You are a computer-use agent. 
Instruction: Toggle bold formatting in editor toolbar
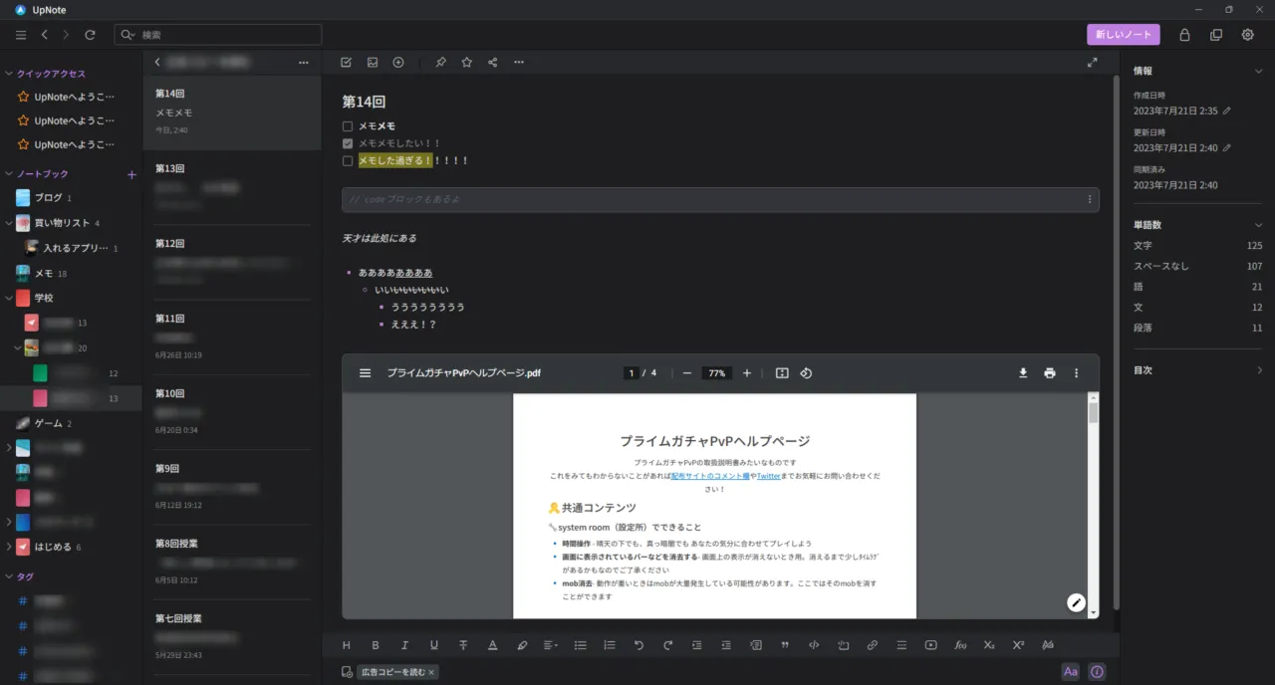coord(376,645)
